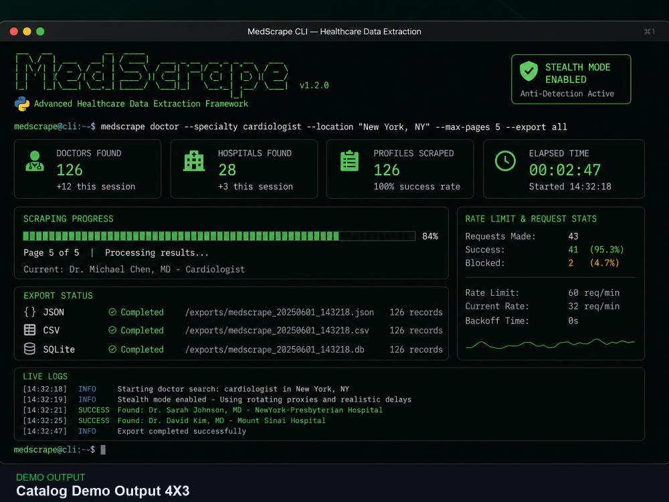Click 'Export completed successfully' log line

pos(182,431)
